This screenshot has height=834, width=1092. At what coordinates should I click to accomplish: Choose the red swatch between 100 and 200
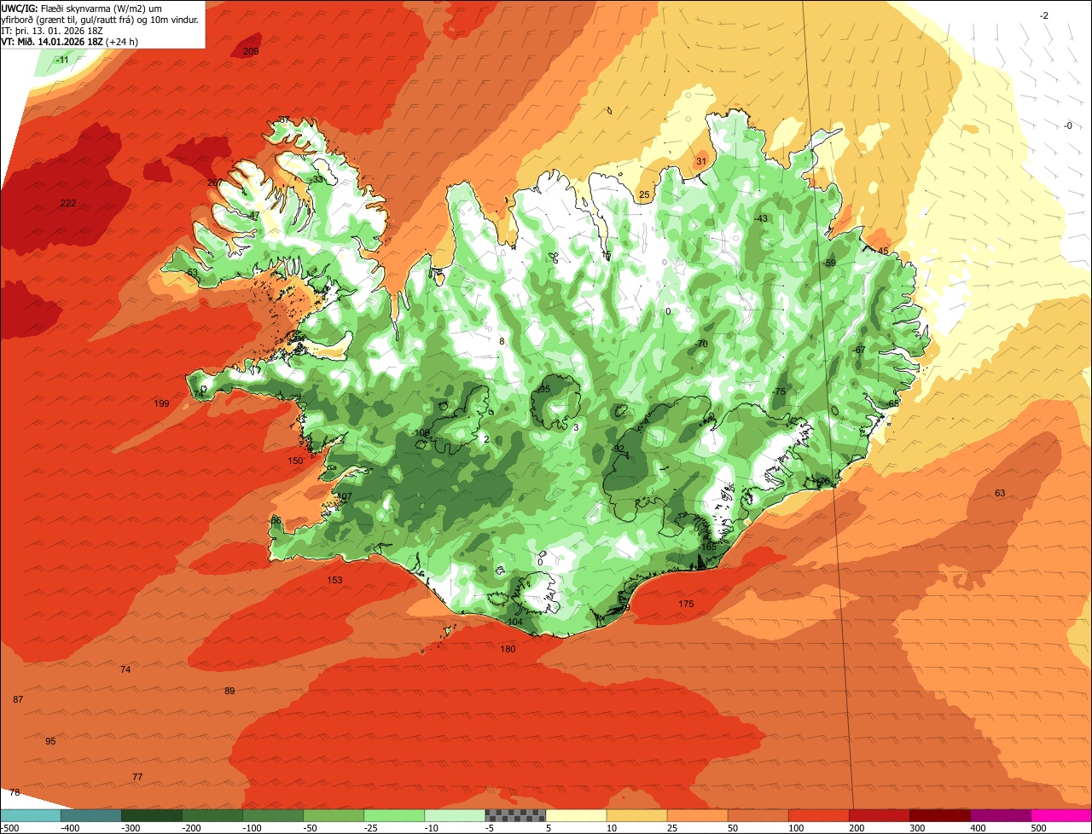pos(818,815)
